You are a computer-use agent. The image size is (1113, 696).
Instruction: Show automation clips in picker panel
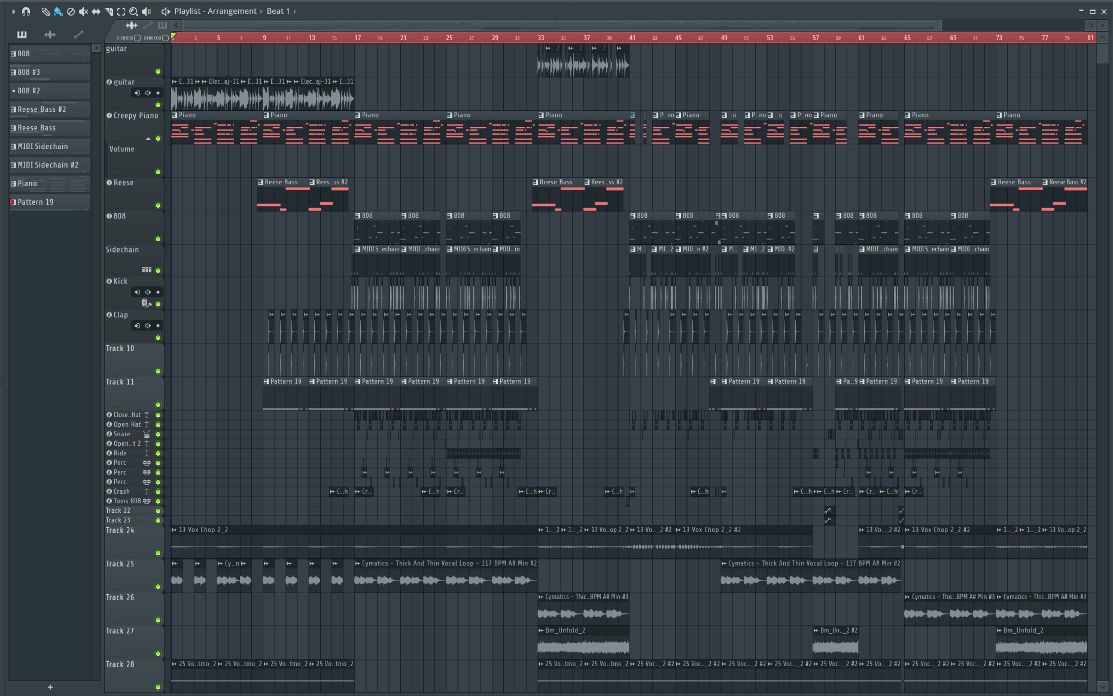[x=78, y=35]
